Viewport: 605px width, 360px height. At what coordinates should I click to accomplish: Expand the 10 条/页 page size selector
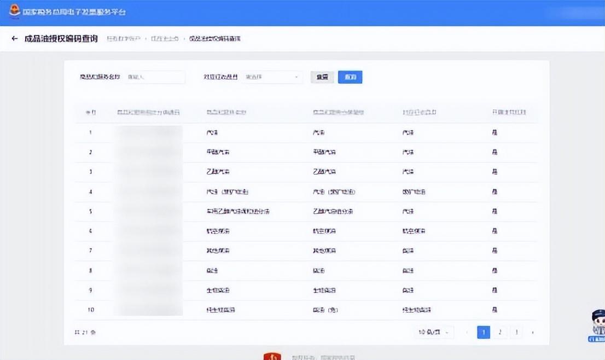(435, 332)
